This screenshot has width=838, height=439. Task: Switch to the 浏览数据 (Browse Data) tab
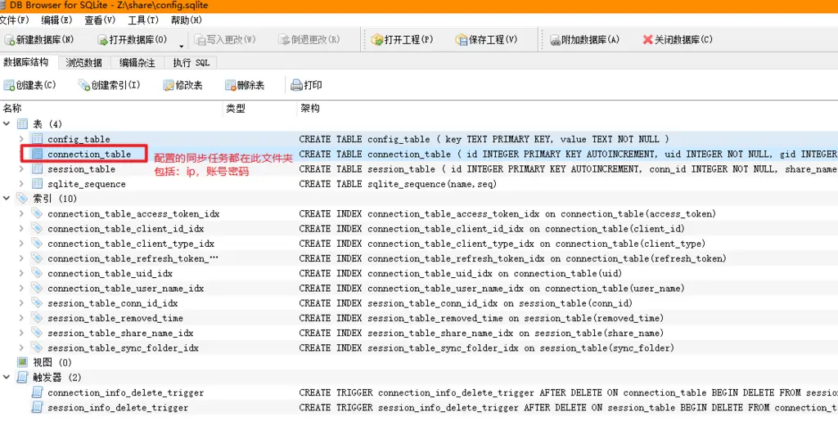coord(84,63)
